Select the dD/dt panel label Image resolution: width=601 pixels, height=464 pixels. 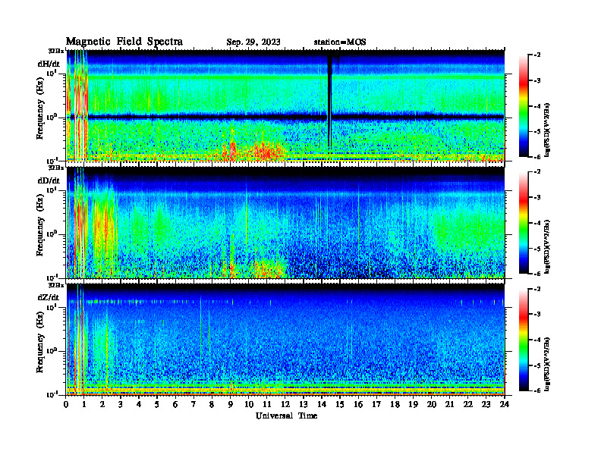(49, 180)
